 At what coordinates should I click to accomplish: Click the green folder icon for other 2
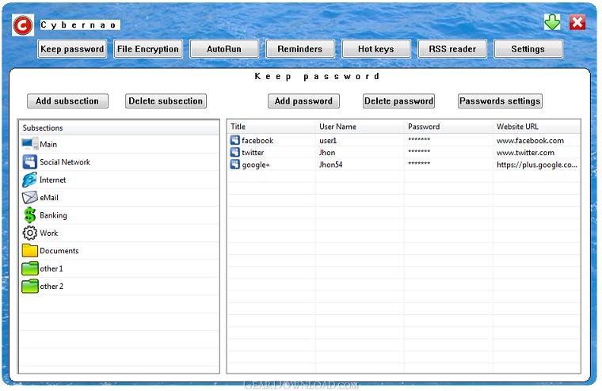[x=29, y=287]
